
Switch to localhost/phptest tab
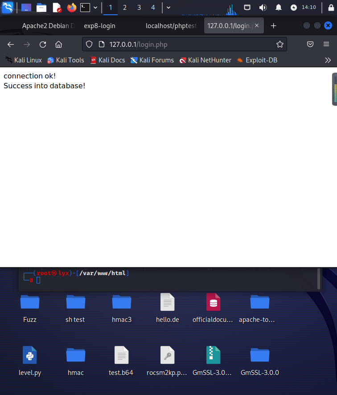[171, 26]
